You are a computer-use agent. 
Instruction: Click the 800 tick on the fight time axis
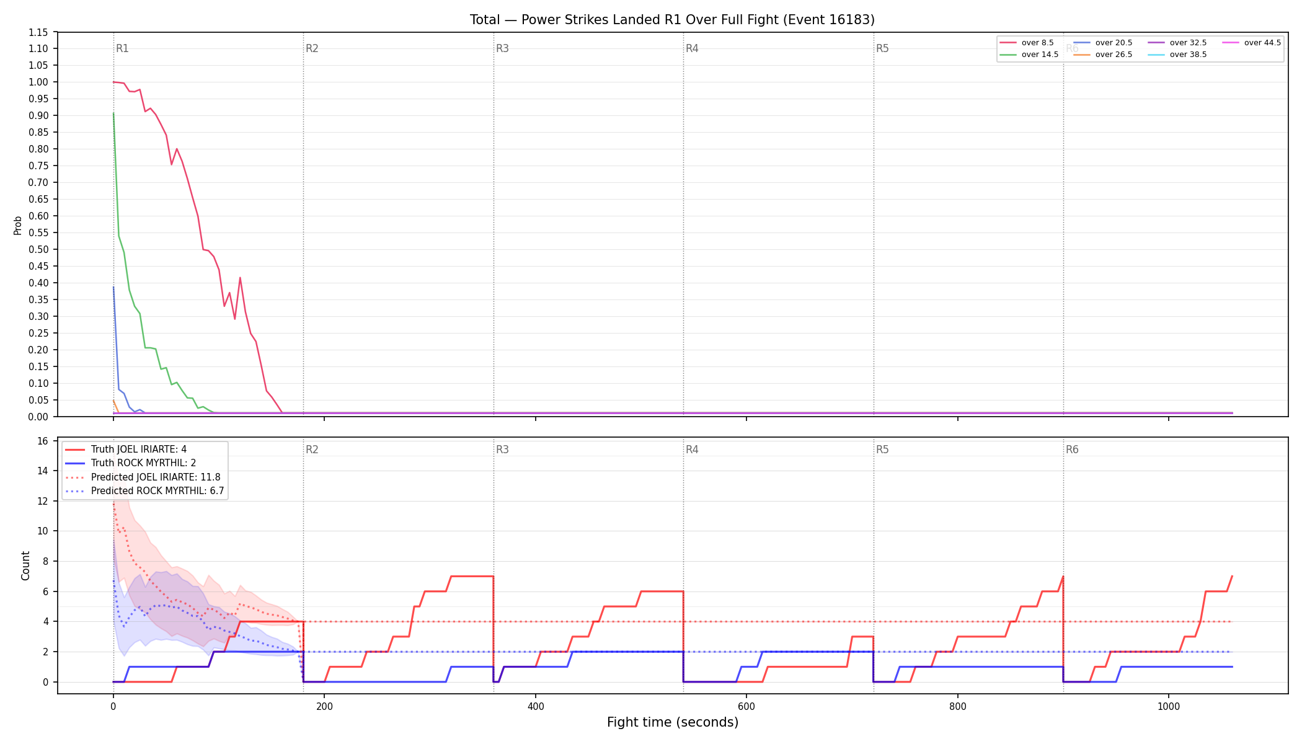[958, 706]
